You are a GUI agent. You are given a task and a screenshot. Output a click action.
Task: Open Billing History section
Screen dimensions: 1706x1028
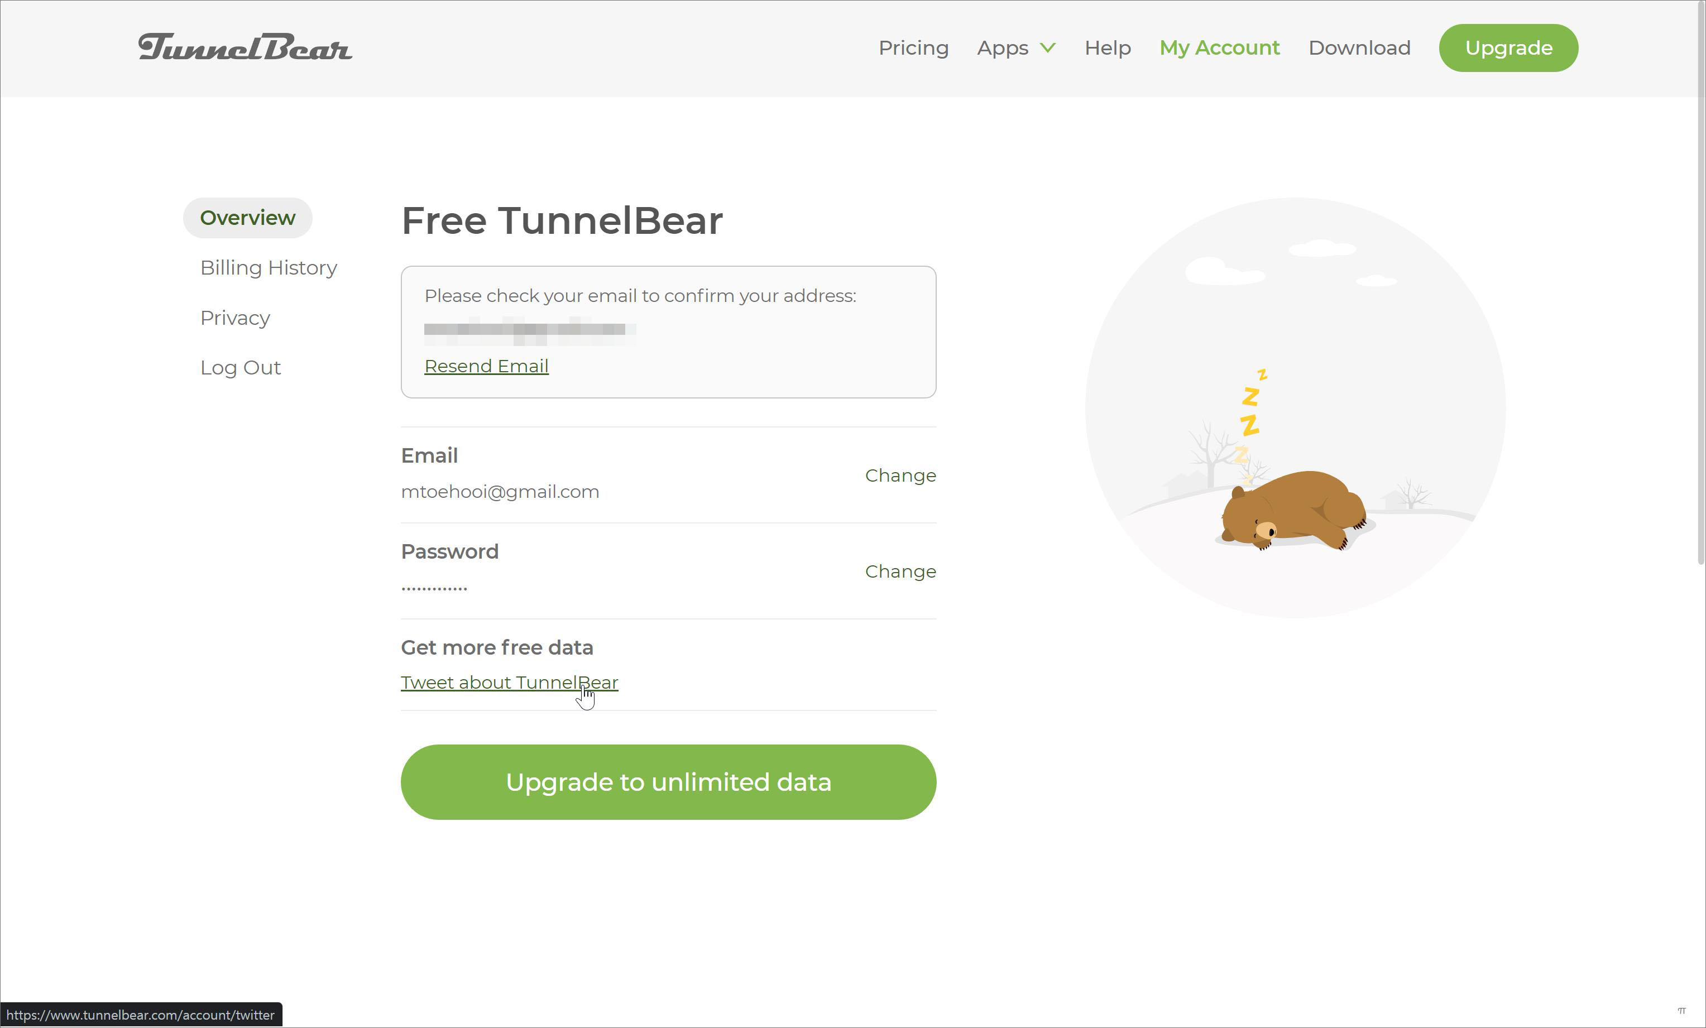tap(268, 268)
